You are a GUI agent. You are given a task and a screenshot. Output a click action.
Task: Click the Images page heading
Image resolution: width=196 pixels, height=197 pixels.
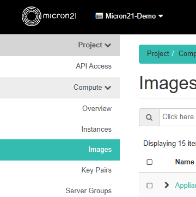click(x=168, y=84)
